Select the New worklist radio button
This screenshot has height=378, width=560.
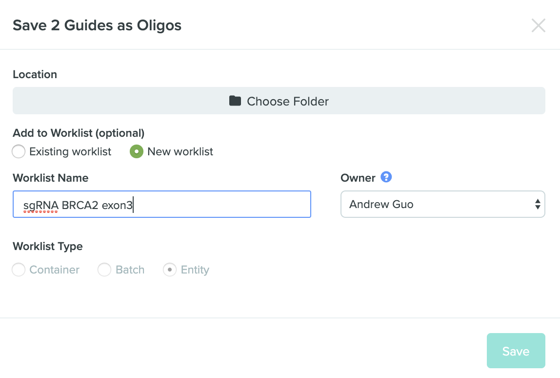137,151
